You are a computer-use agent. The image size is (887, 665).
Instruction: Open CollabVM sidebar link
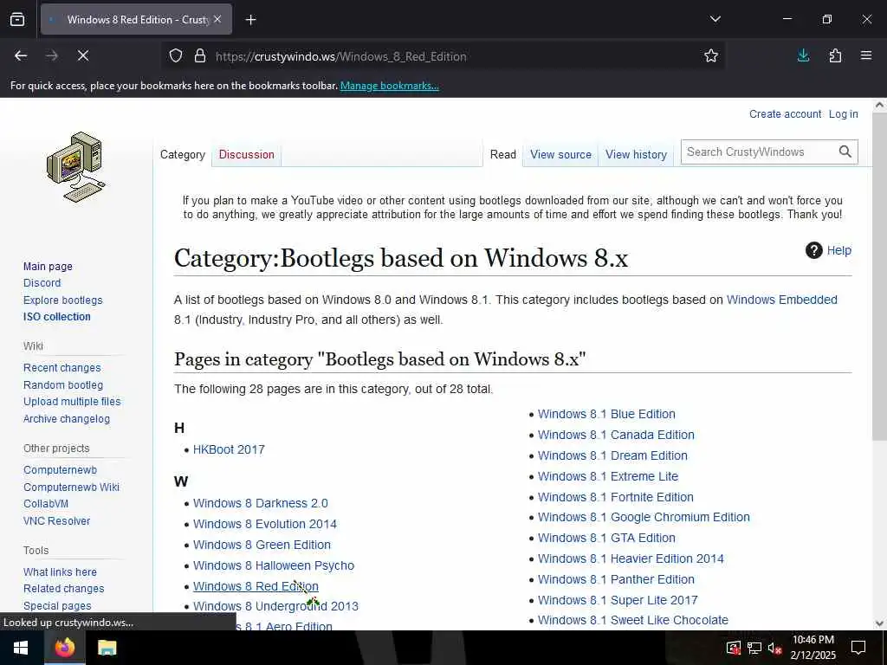(x=46, y=504)
